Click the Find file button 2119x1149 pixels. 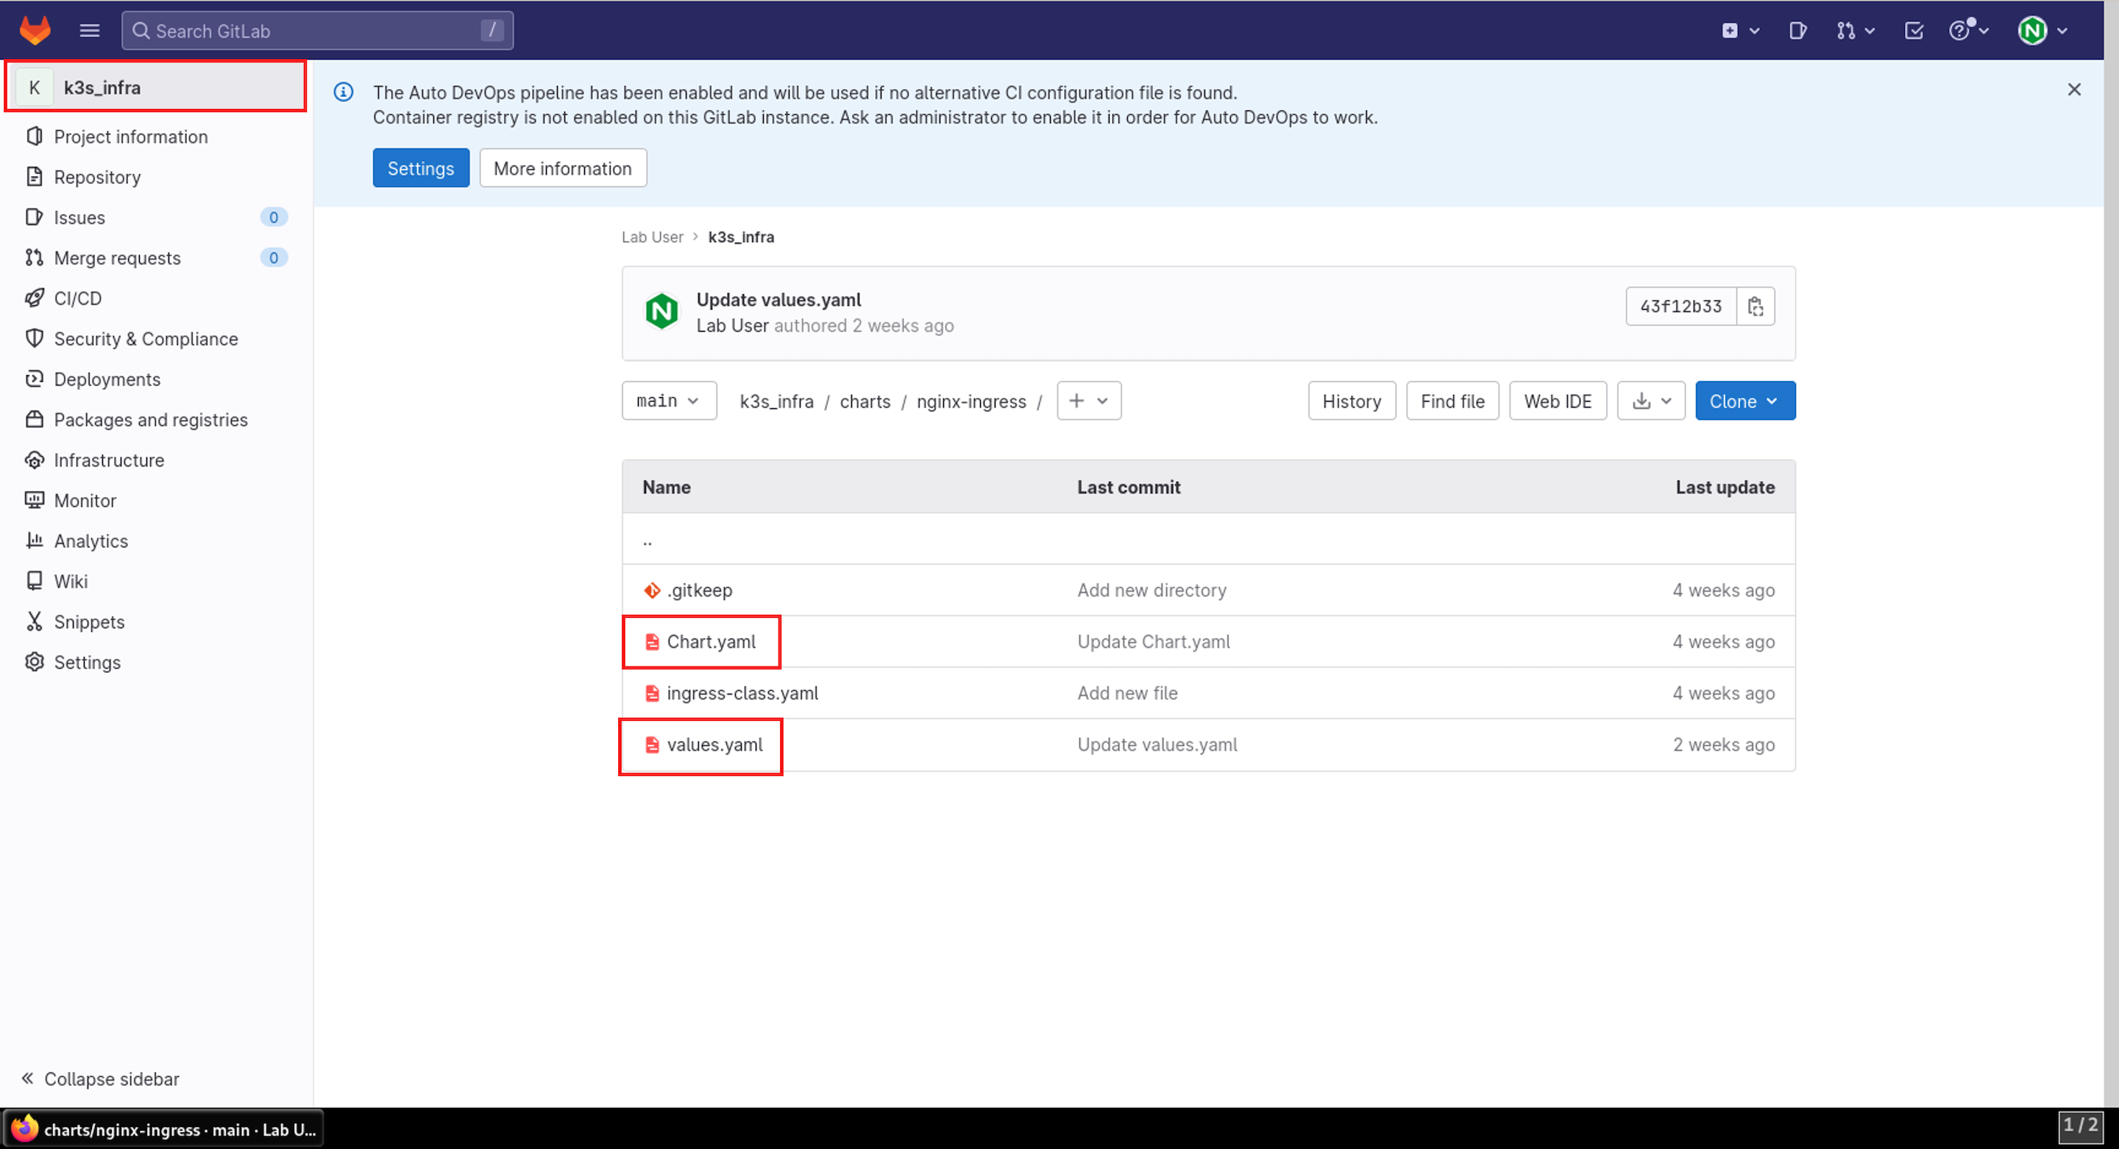tap(1452, 401)
